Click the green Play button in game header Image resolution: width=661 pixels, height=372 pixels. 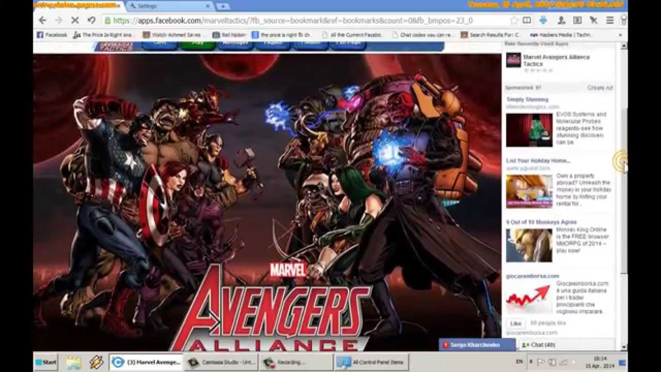point(197,44)
